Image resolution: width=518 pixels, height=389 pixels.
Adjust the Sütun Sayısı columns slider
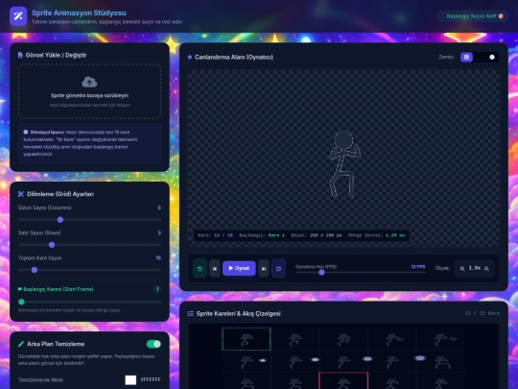click(89, 220)
